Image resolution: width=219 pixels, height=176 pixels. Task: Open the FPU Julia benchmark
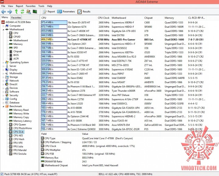[x=18, y=147]
